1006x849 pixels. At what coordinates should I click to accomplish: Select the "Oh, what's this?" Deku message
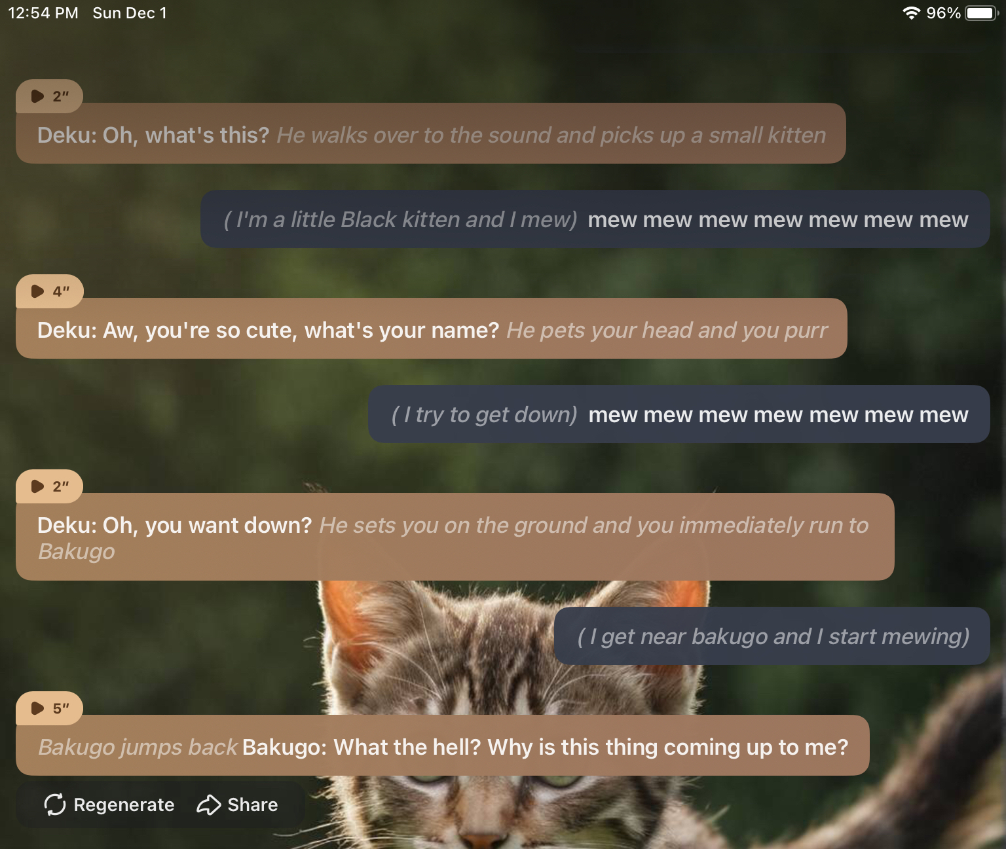pyautogui.click(x=431, y=134)
